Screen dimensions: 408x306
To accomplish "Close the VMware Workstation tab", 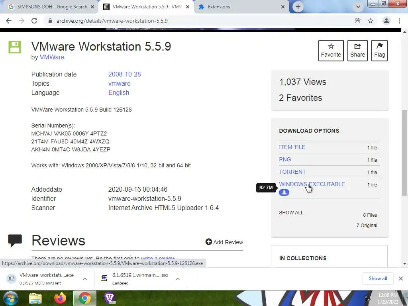I will (x=188, y=7).
